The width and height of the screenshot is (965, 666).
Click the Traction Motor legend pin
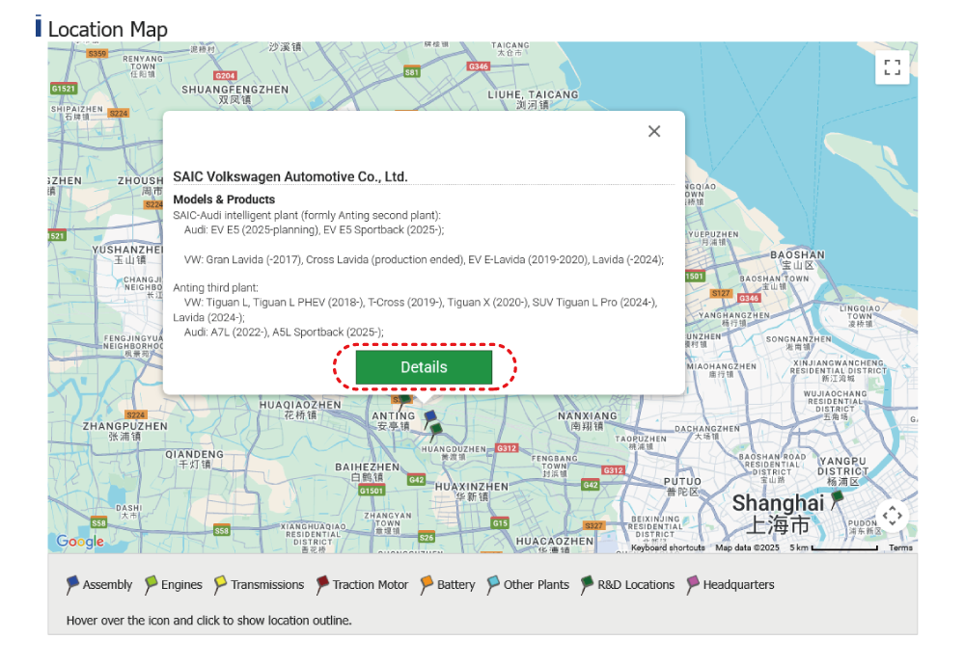322,584
